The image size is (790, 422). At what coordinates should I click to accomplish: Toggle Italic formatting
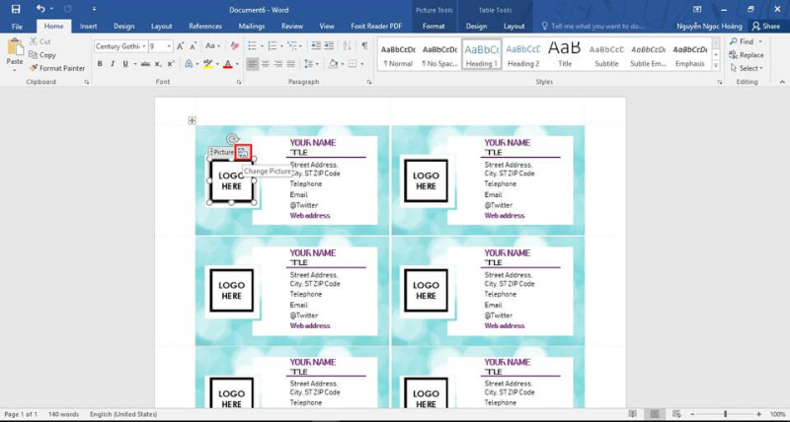point(113,64)
